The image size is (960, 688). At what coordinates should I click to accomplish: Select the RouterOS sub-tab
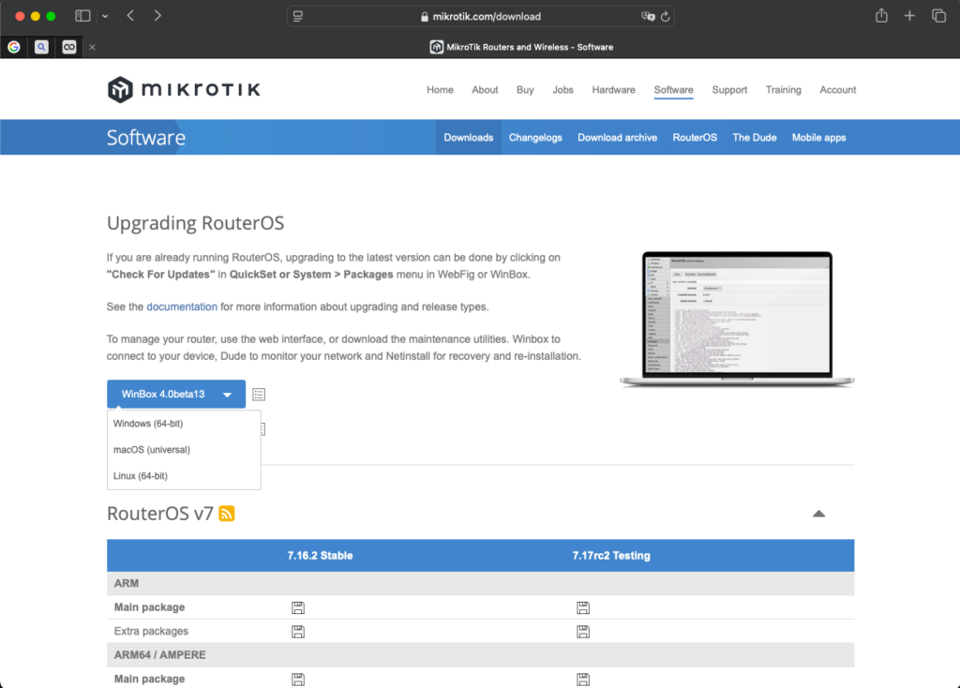[x=695, y=138]
